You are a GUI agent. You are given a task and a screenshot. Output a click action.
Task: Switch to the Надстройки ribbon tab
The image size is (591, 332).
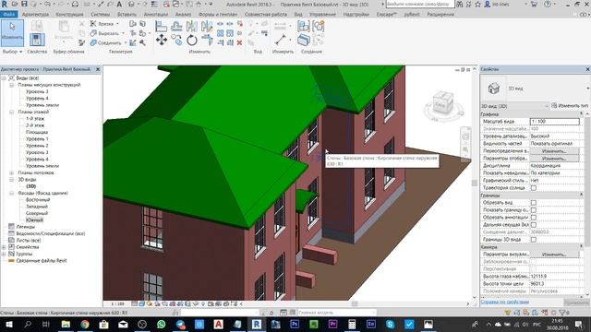(x=356, y=15)
